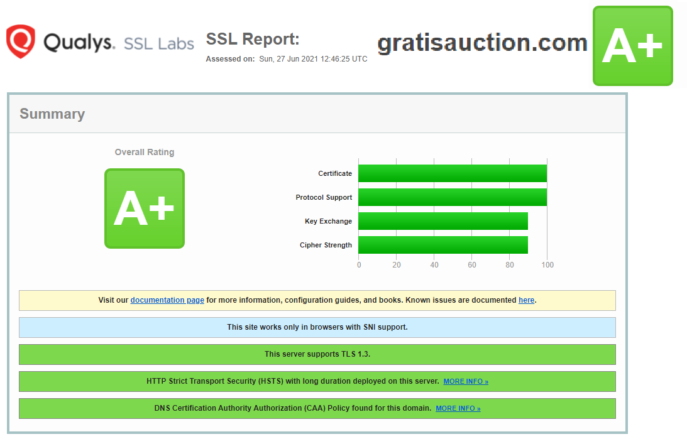Click the Key Exchange score bar

[443, 221]
